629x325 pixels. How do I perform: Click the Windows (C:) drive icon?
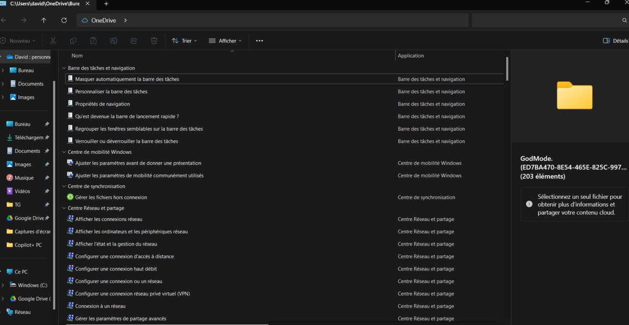(13, 285)
